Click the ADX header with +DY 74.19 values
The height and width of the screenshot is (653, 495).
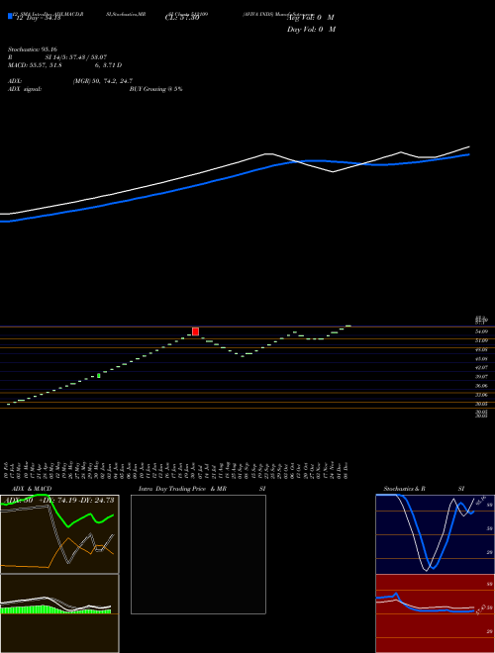(x=57, y=501)
